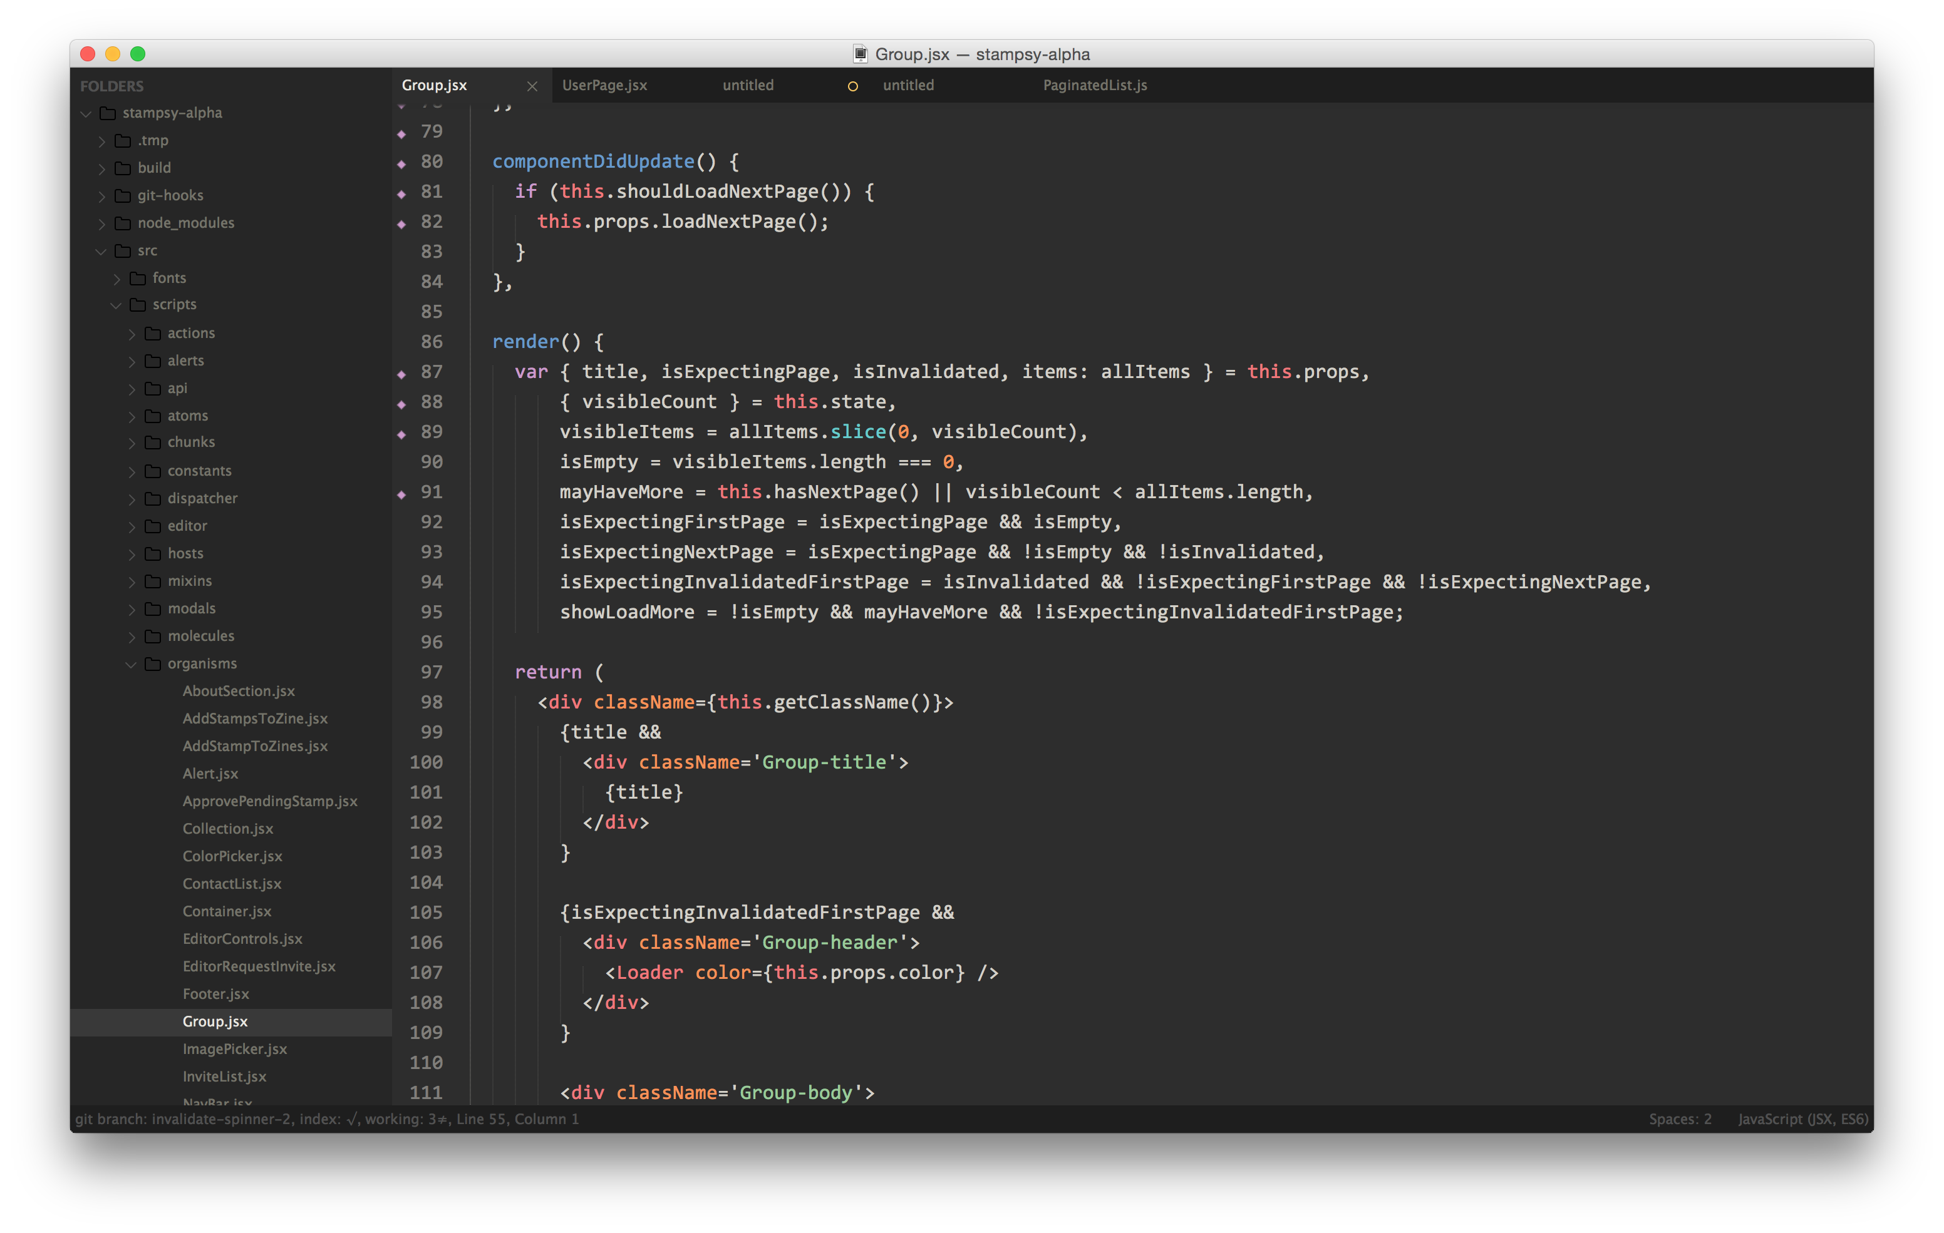Click the atoms folder icon in sidebar
1944x1233 pixels.
[x=153, y=416]
